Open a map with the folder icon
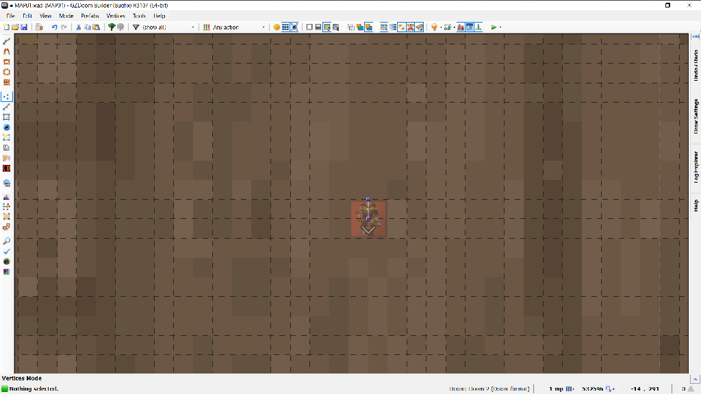The width and height of the screenshot is (701, 394). coord(15,27)
